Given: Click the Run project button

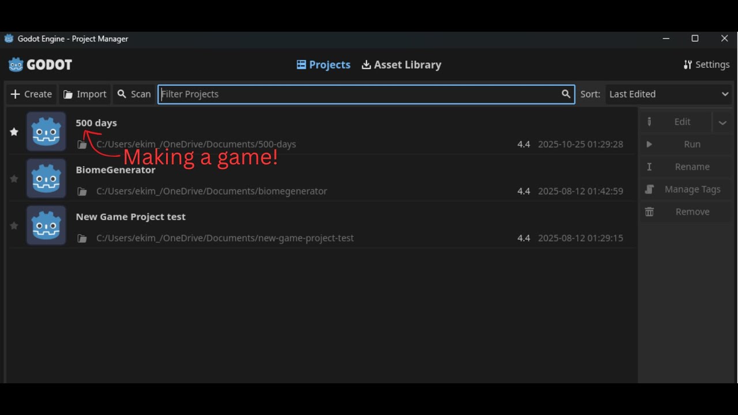Looking at the screenshot, I should tap(686, 144).
